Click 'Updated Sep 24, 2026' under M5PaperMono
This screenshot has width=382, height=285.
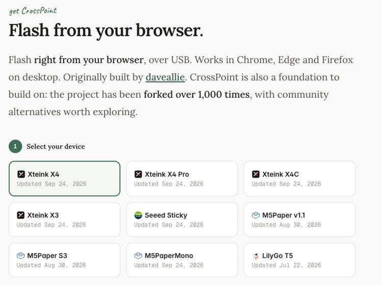click(x=169, y=265)
